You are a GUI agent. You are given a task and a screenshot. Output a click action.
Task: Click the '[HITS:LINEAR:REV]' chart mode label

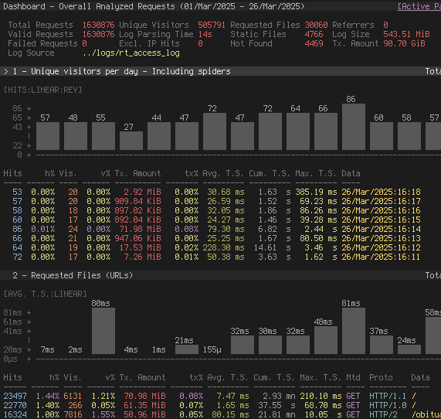[42, 90]
